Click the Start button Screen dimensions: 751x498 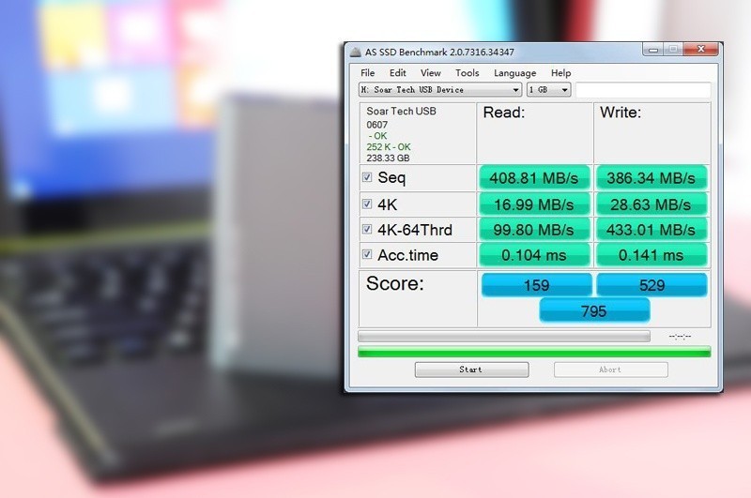click(x=471, y=370)
